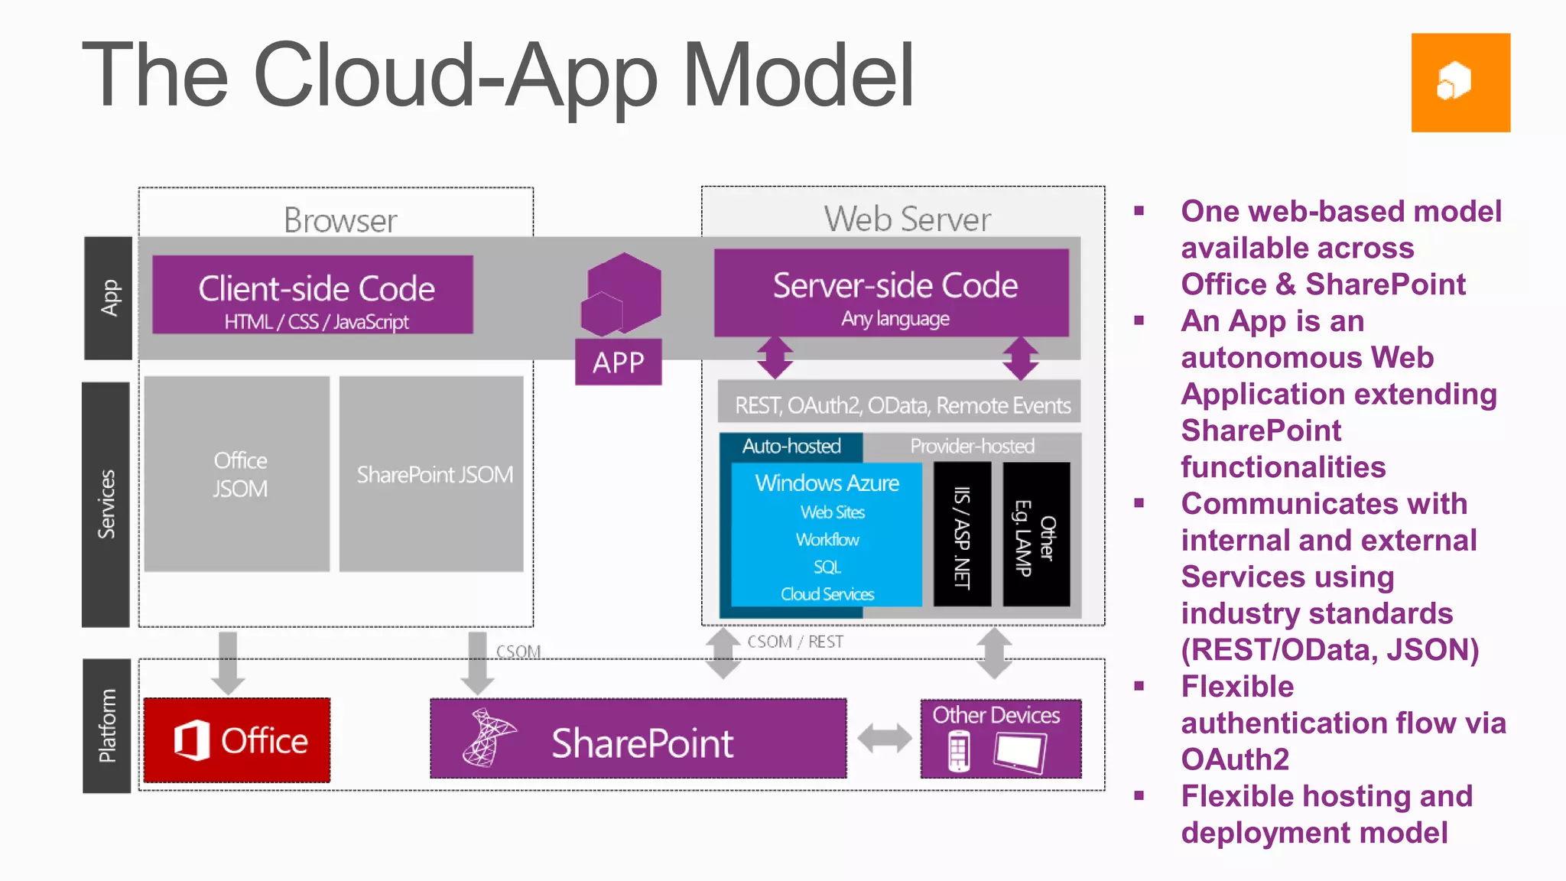
Task: Click the Office logo icon
Action: coord(191,740)
